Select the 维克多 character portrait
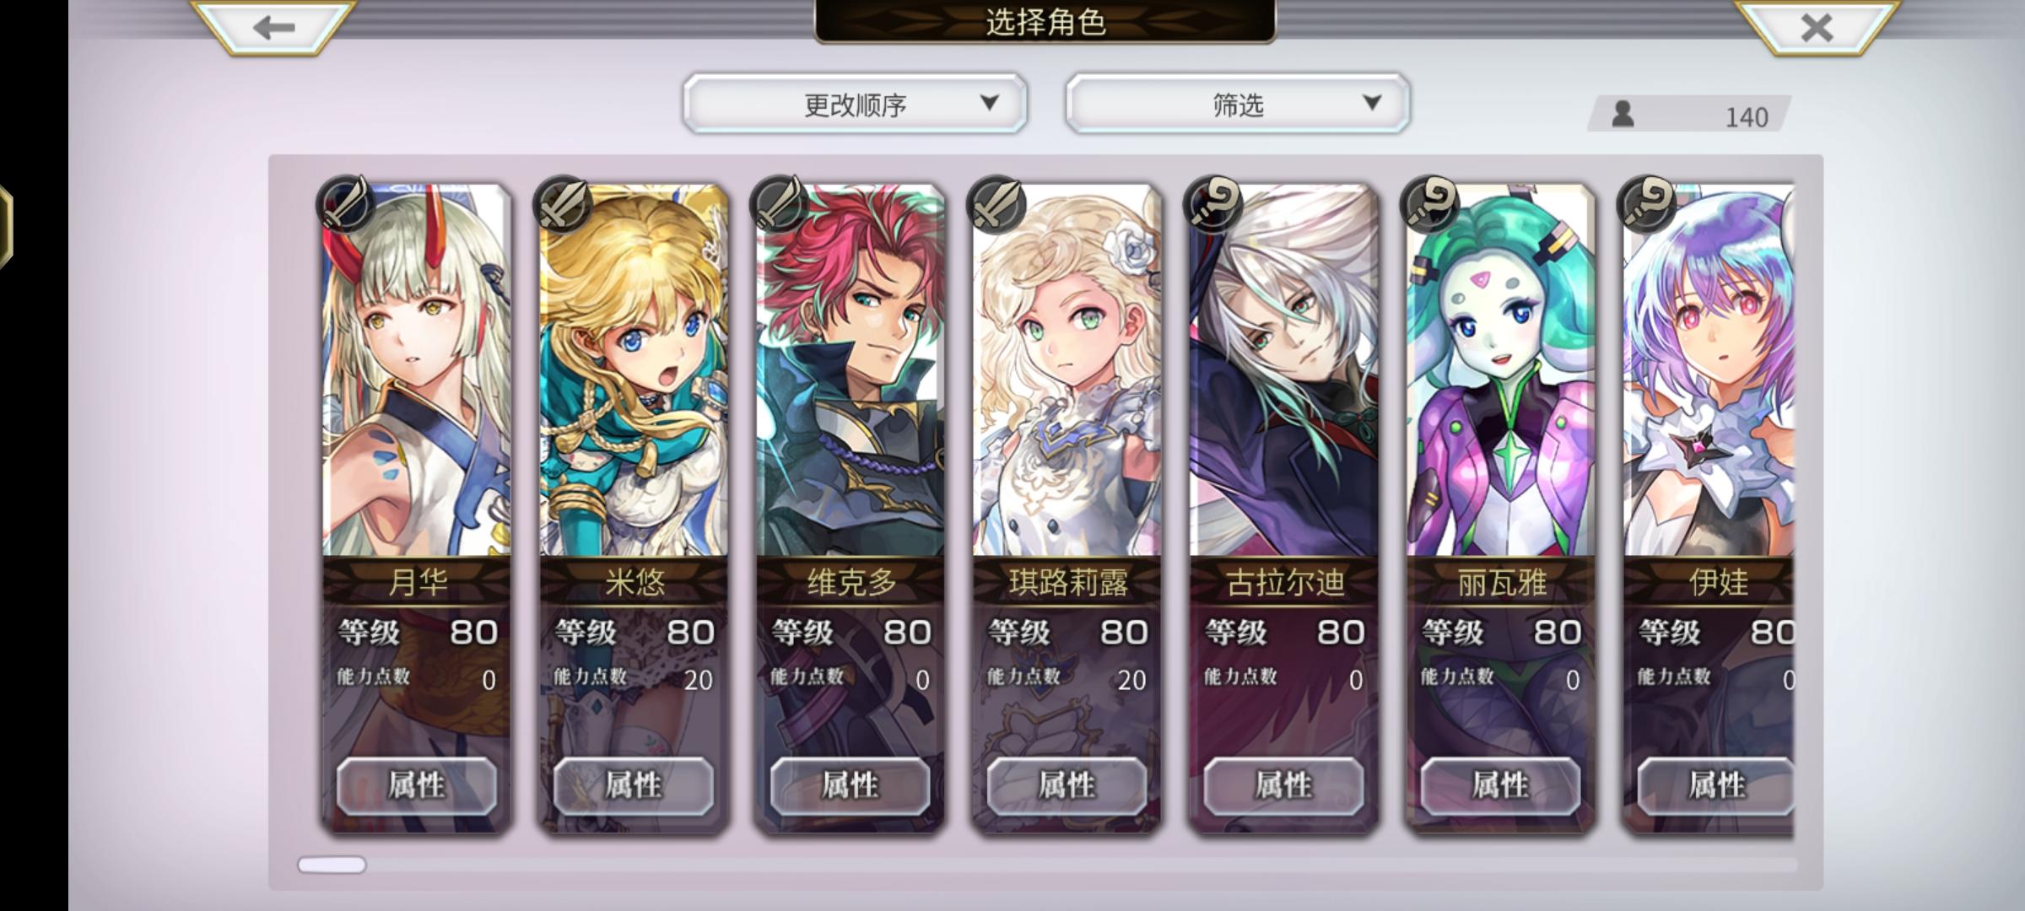This screenshot has height=911, width=2025. 850,371
